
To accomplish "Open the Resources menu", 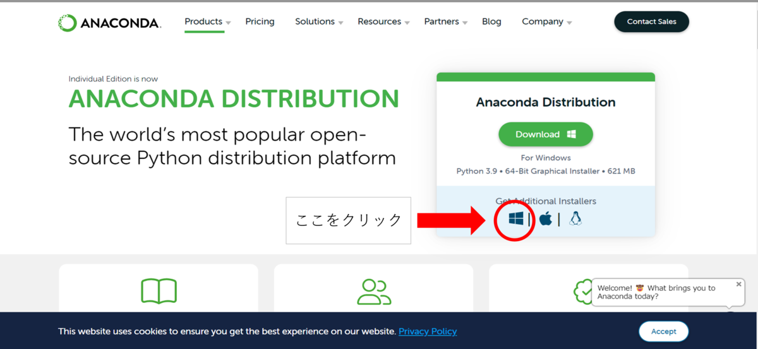I will tap(379, 21).
